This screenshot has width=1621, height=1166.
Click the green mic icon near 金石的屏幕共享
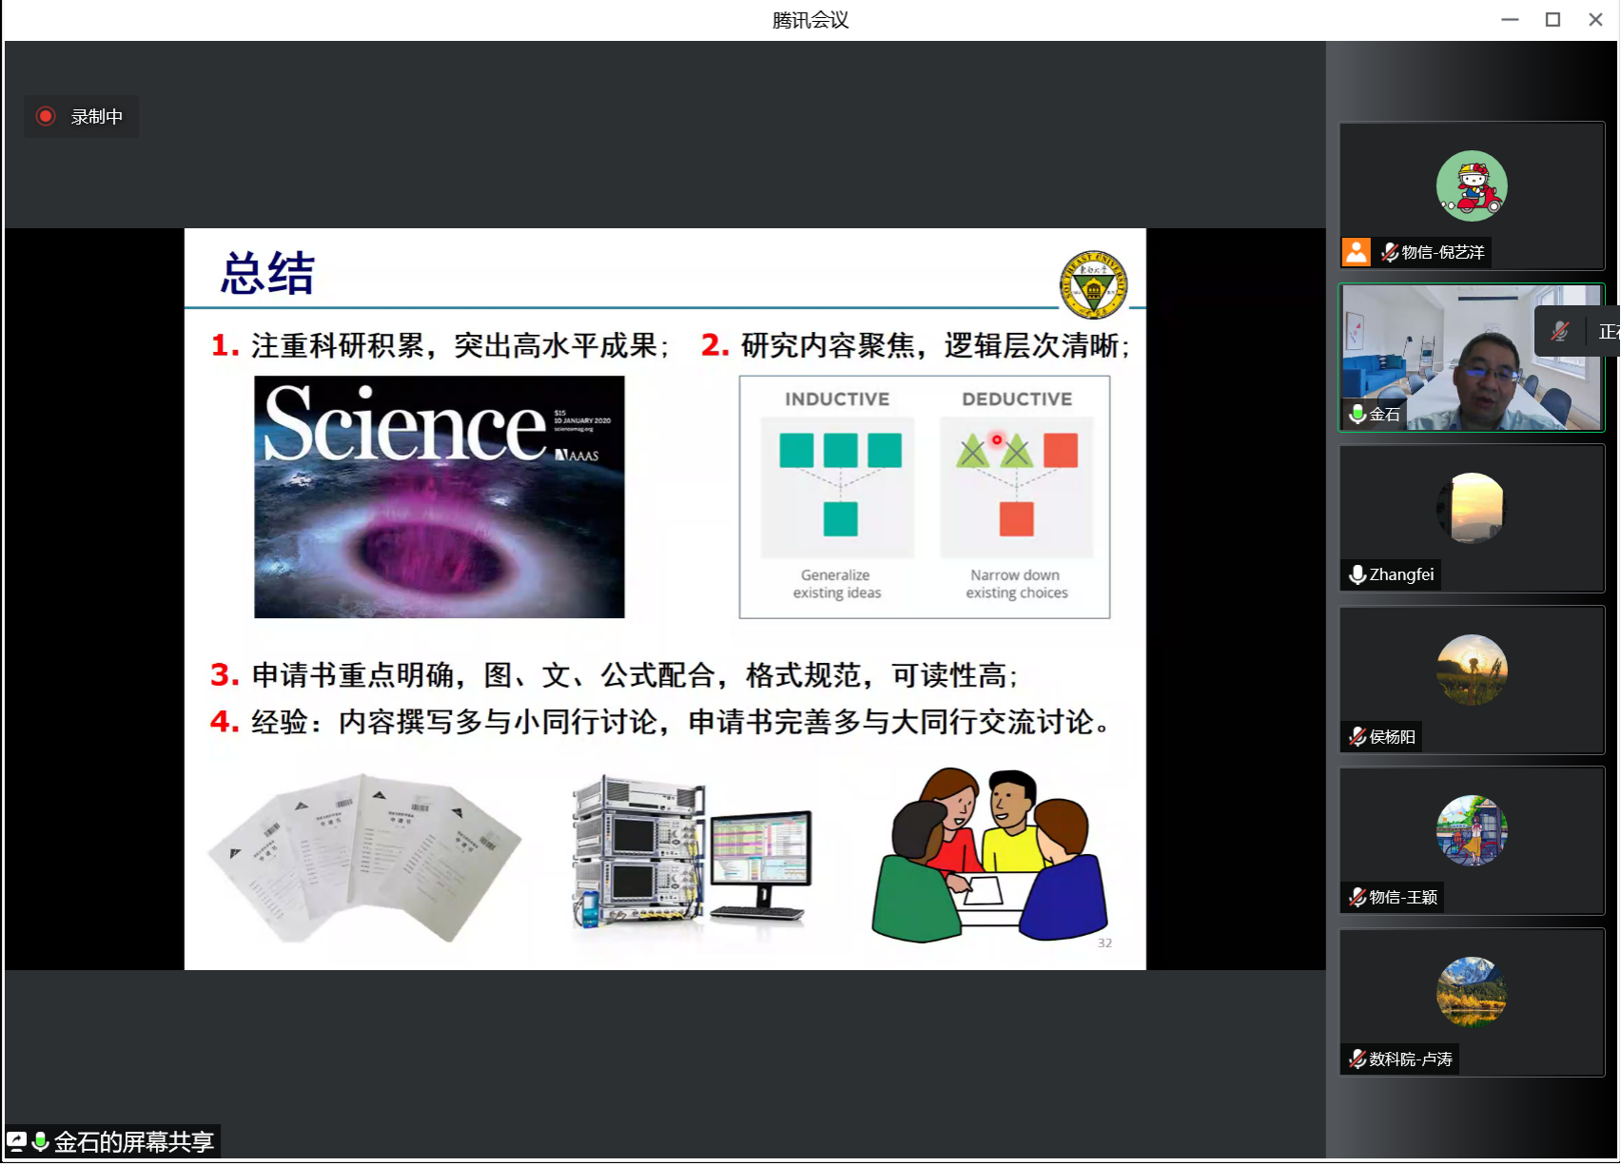pyautogui.click(x=40, y=1141)
